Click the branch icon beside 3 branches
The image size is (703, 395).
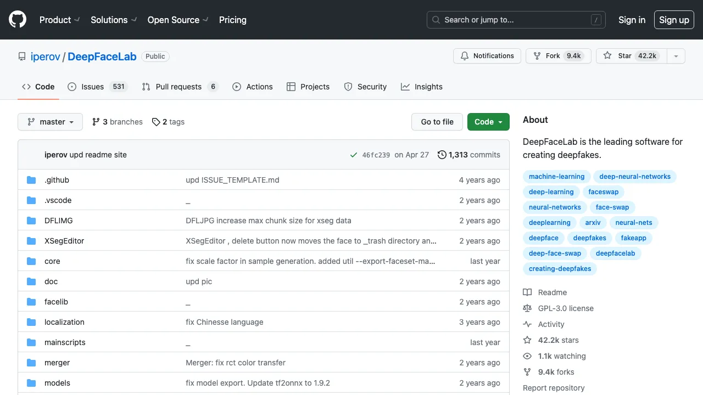click(96, 122)
